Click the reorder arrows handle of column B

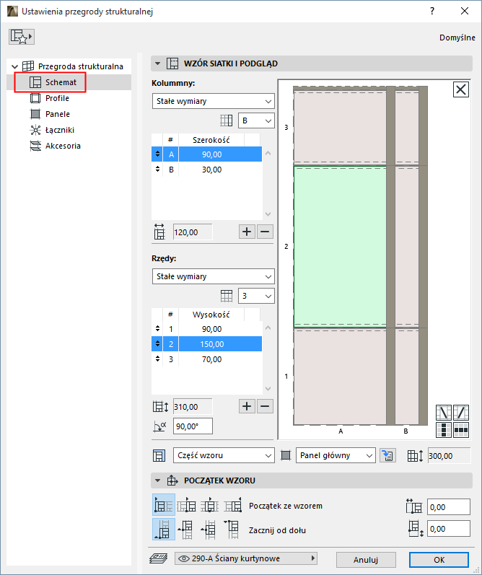point(158,170)
